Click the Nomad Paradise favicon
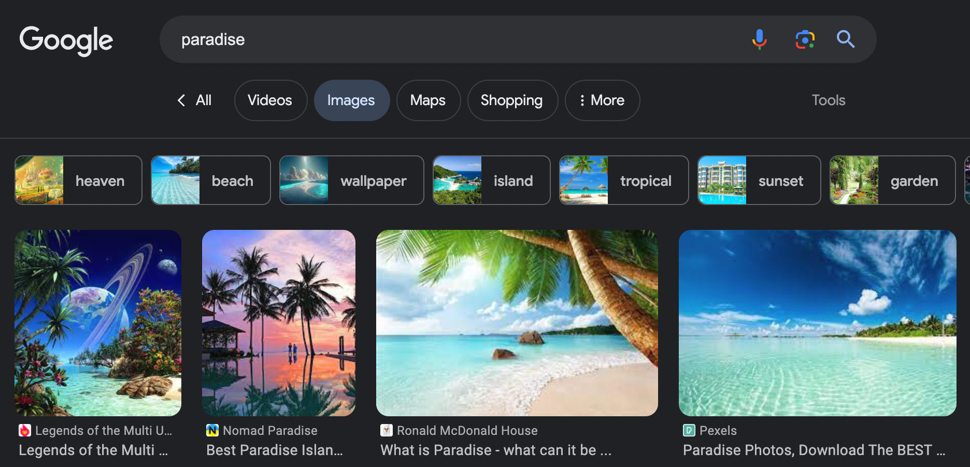Image resolution: width=970 pixels, height=467 pixels. (x=212, y=430)
